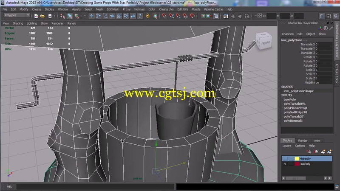This screenshot has width=340, height=191.
Task: Select by object type mode icon
Action: [x=70, y=16]
